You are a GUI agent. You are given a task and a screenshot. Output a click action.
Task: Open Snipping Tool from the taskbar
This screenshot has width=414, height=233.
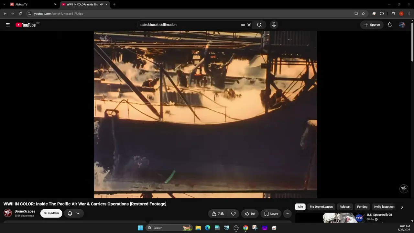(x=255, y=228)
